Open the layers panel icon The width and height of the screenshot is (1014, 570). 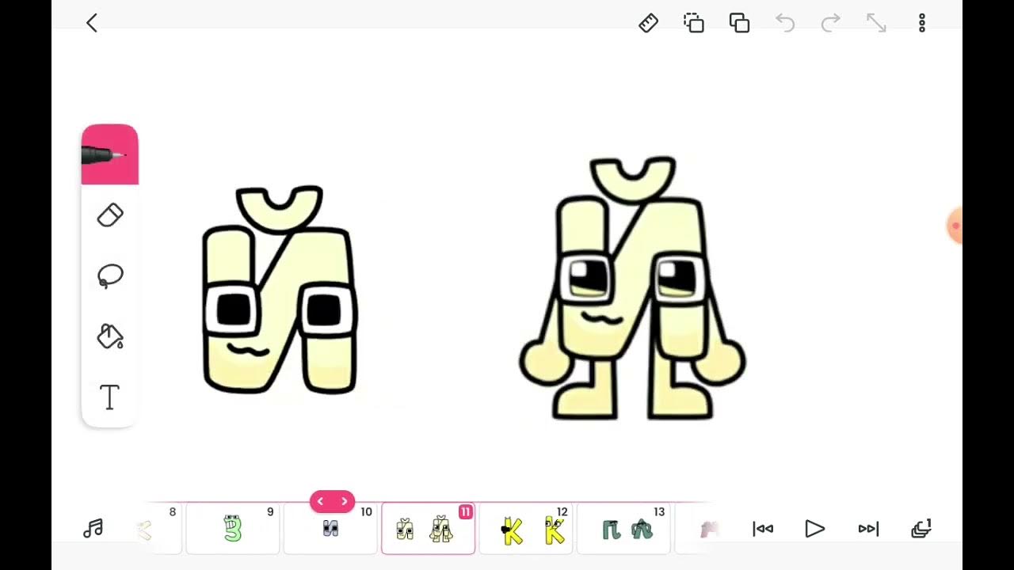(x=921, y=529)
